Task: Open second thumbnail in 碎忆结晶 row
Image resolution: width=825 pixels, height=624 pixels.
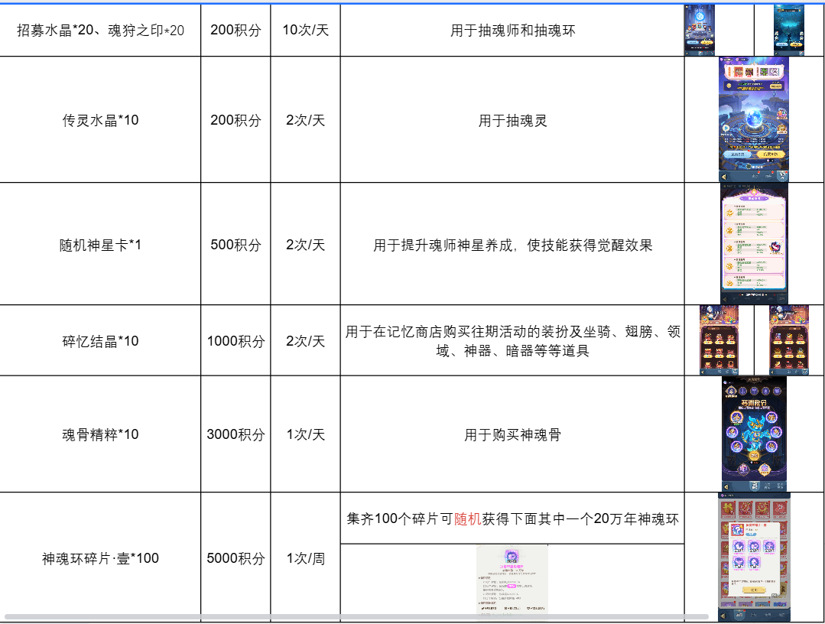Action: click(789, 340)
